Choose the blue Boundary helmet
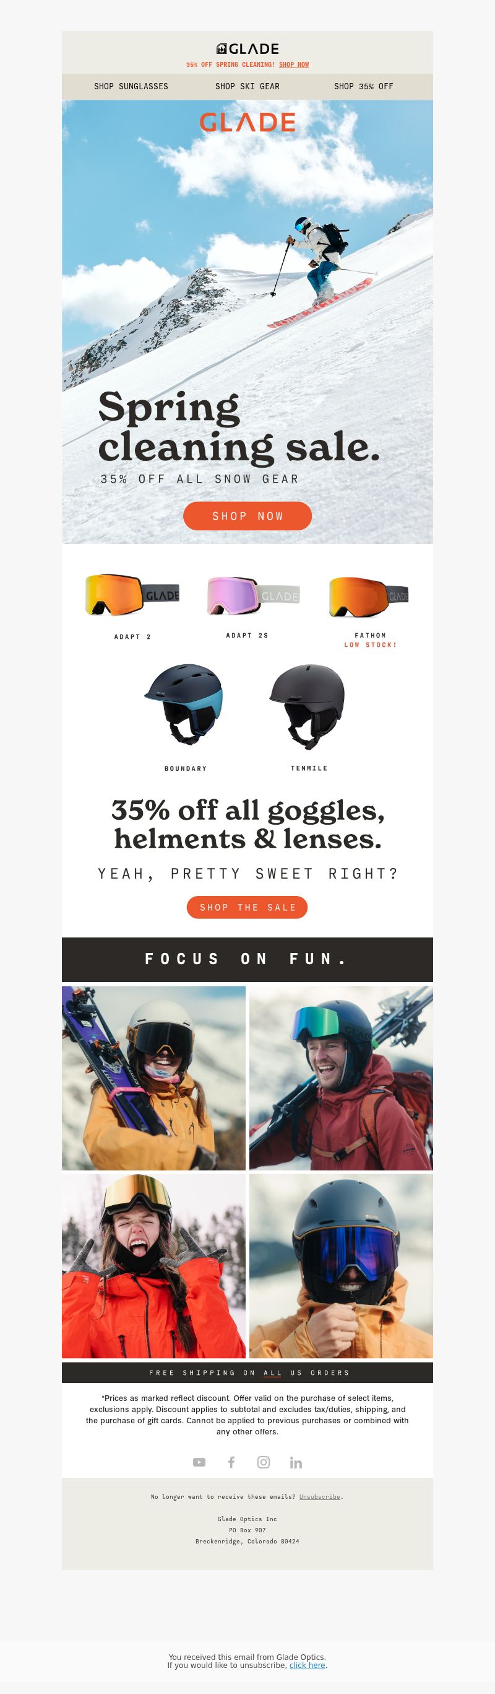This screenshot has height=1694, width=495. (x=184, y=704)
